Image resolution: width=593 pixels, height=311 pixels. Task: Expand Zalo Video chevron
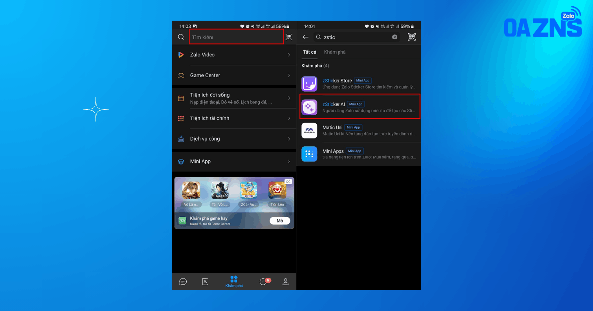point(289,55)
